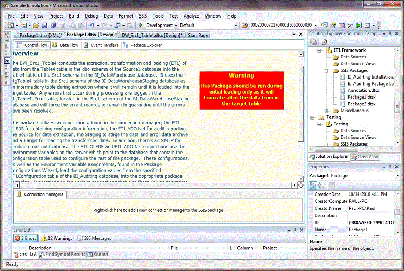The image size is (404, 271).
Task: Click the design surface vertical scrollbar down arrow
Action: click(x=301, y=179)
